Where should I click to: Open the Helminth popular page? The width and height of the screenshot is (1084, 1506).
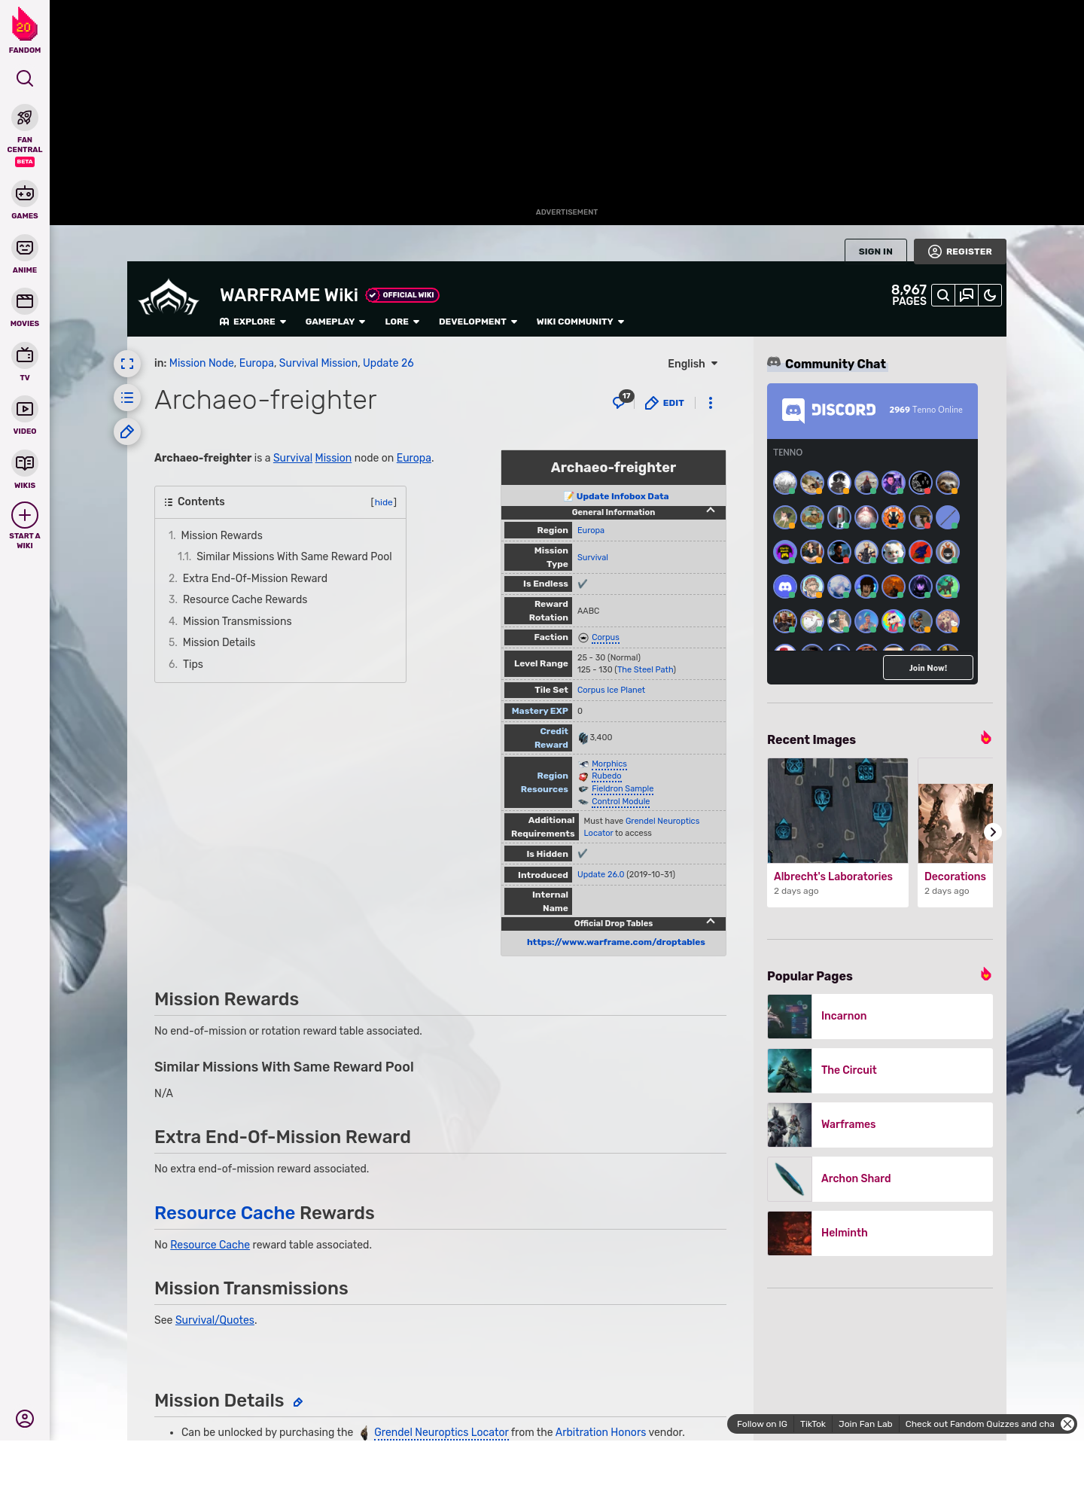point(880,1233)
